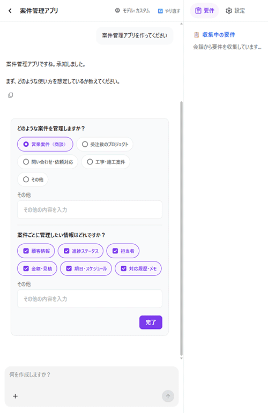
Task: Click user message 案件管理アプリを作ってください
Action: pyautogui.click(x=135, y=35)
